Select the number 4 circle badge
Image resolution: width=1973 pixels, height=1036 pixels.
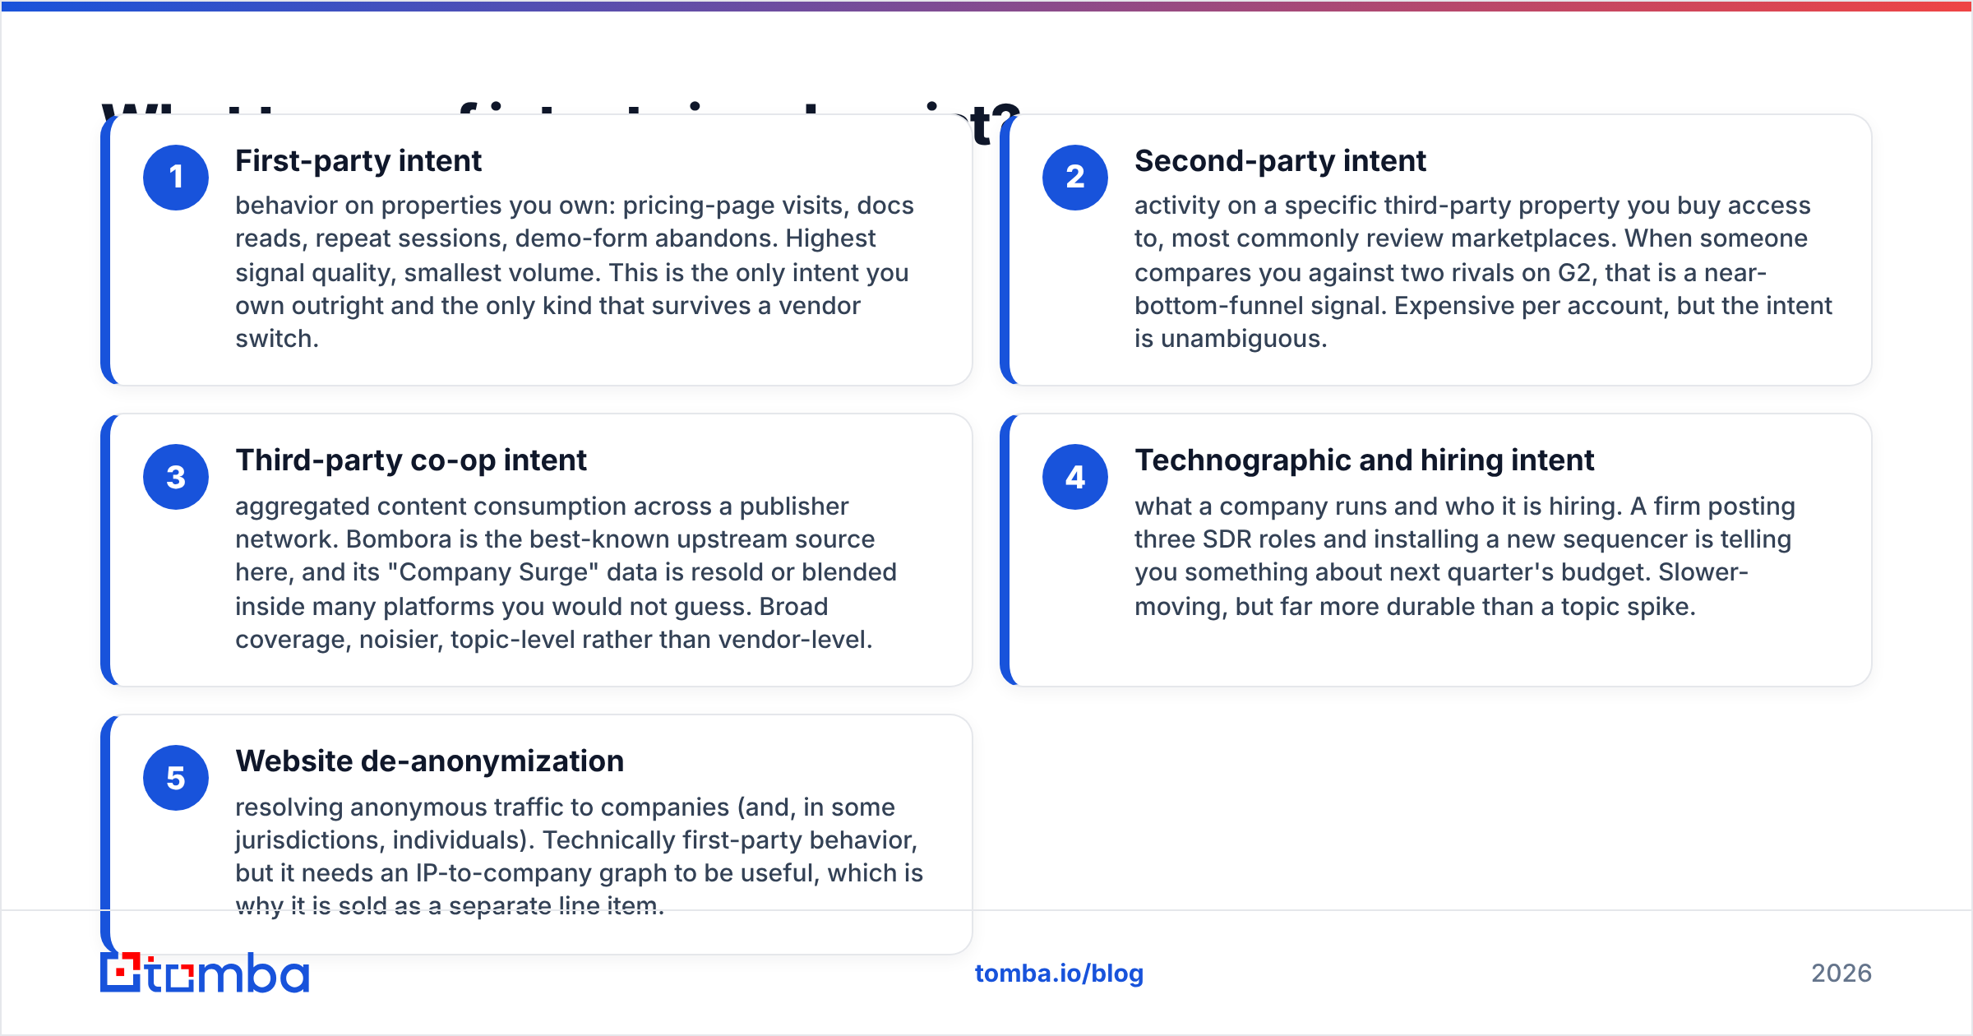point(1075,477)
